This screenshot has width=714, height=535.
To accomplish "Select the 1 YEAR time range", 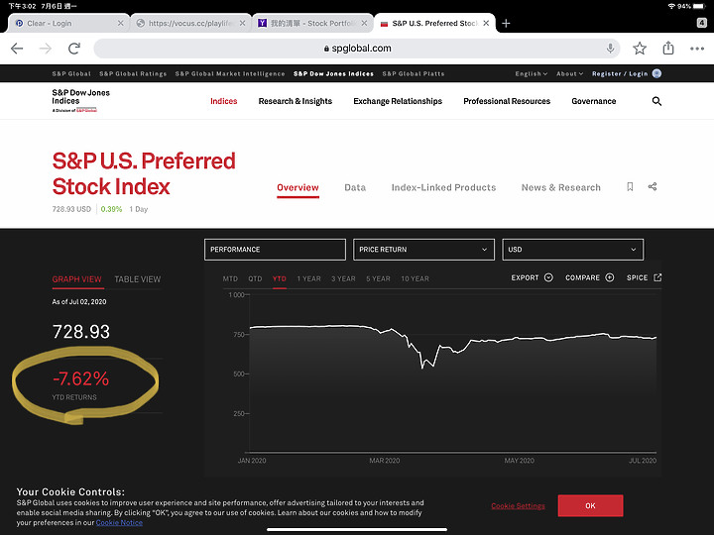I will [x=308, y=278].
